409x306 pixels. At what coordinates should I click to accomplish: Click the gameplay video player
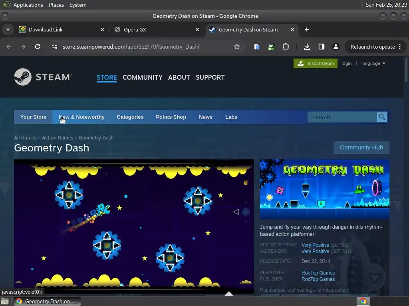click(x=134, y=226)
